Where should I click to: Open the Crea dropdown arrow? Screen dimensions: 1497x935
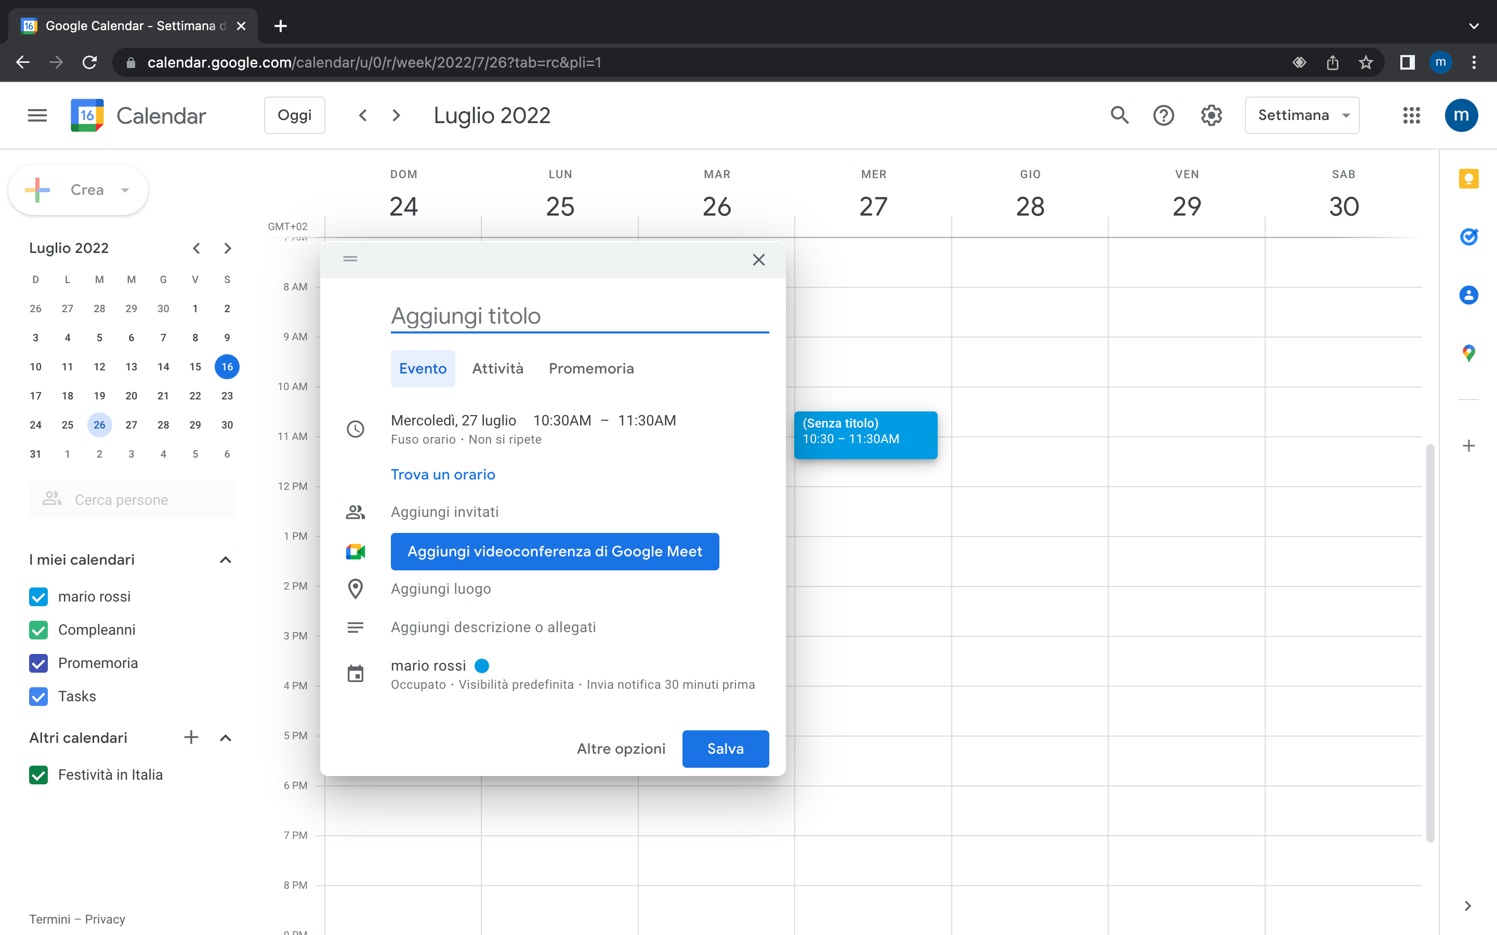(125, 190)
